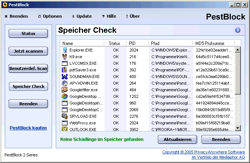Click the Googlefilter.exe fist icon
The height and width of the screenshot is (163, 250).
click(x=65, y=90)
